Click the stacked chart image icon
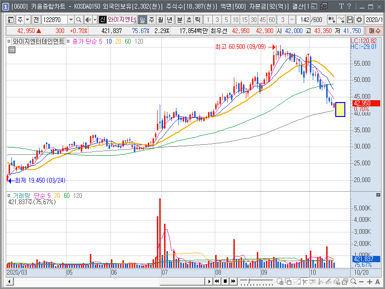 [x=345, y=281]
